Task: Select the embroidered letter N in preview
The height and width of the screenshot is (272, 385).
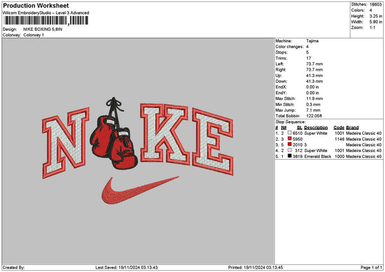Action: pos(65,143)
